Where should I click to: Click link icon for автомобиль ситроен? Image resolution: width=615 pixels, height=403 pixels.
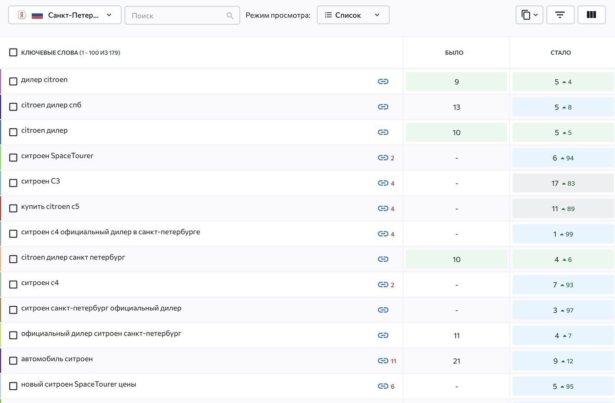click(383, 361)
